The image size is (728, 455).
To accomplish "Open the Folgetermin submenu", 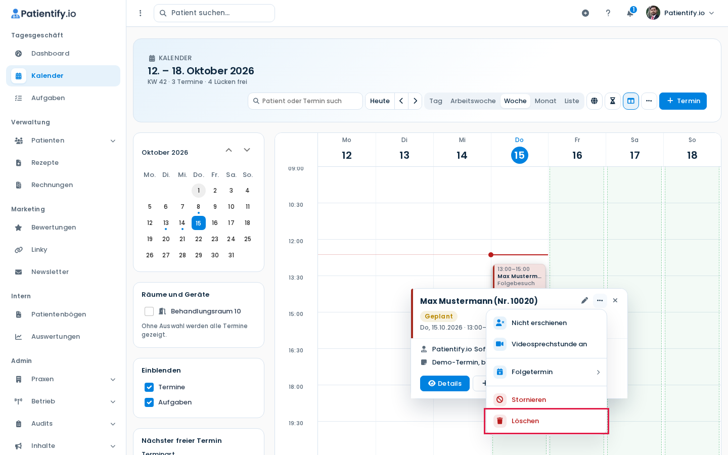I will tap(547, 372).
